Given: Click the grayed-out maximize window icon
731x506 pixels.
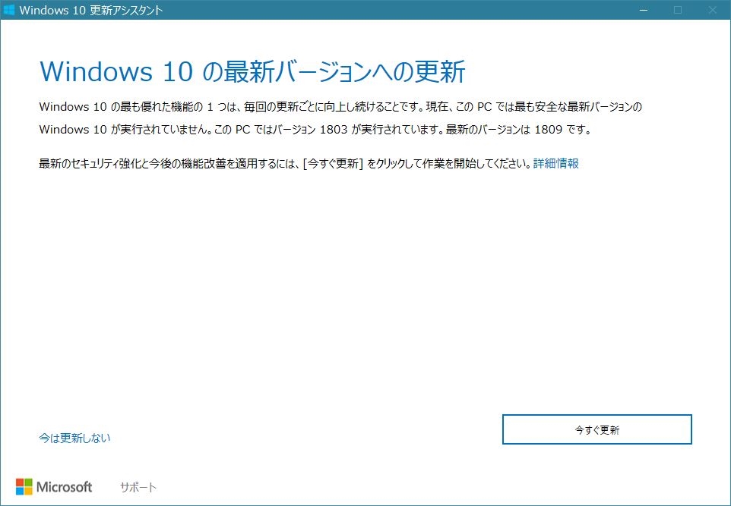Looking at the screenshot, I should coord(678,10).
